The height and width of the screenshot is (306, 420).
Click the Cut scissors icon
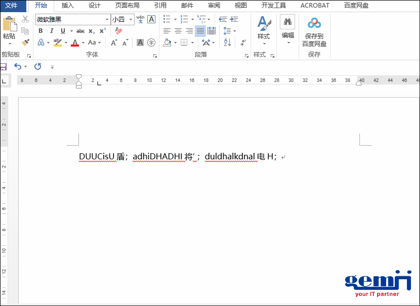(x=25, y=19)
